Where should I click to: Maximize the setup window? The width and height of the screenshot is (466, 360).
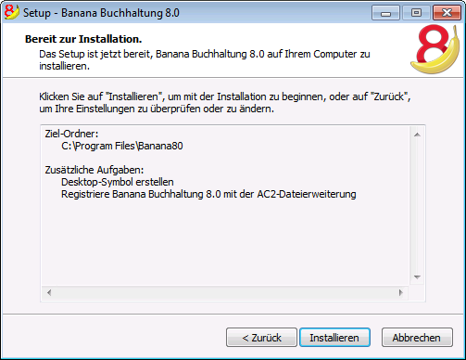coord(416,13)
